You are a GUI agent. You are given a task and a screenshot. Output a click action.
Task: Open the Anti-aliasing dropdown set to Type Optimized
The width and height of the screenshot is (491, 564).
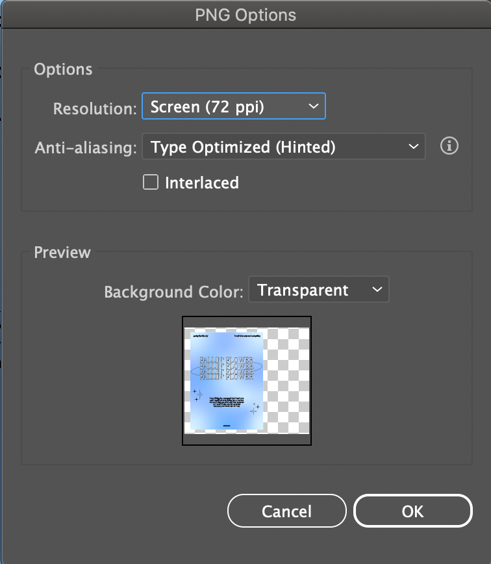(x=284, y=146)
